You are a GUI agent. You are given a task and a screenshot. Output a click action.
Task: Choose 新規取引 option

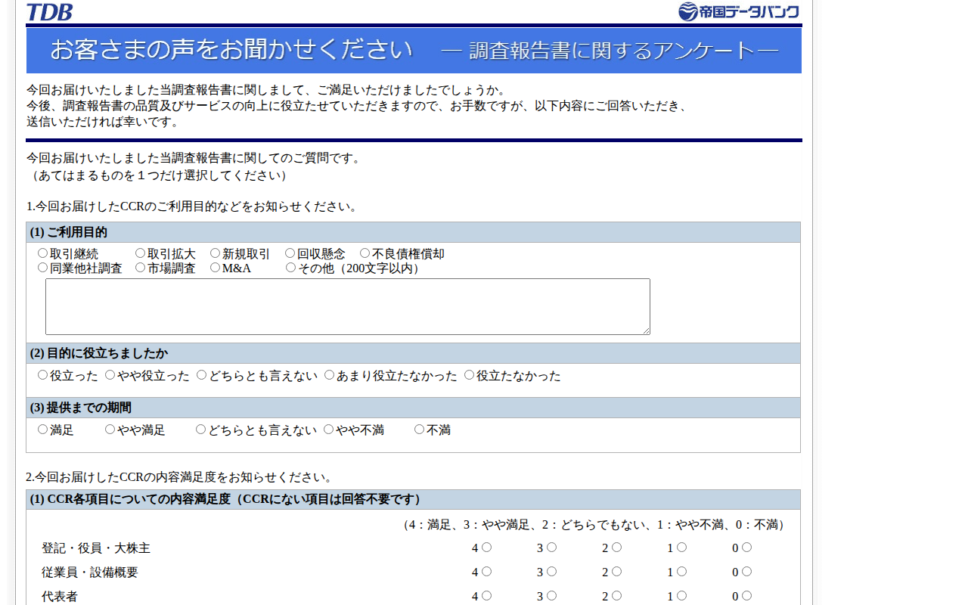pyautogui.click(x=215, y=253)
